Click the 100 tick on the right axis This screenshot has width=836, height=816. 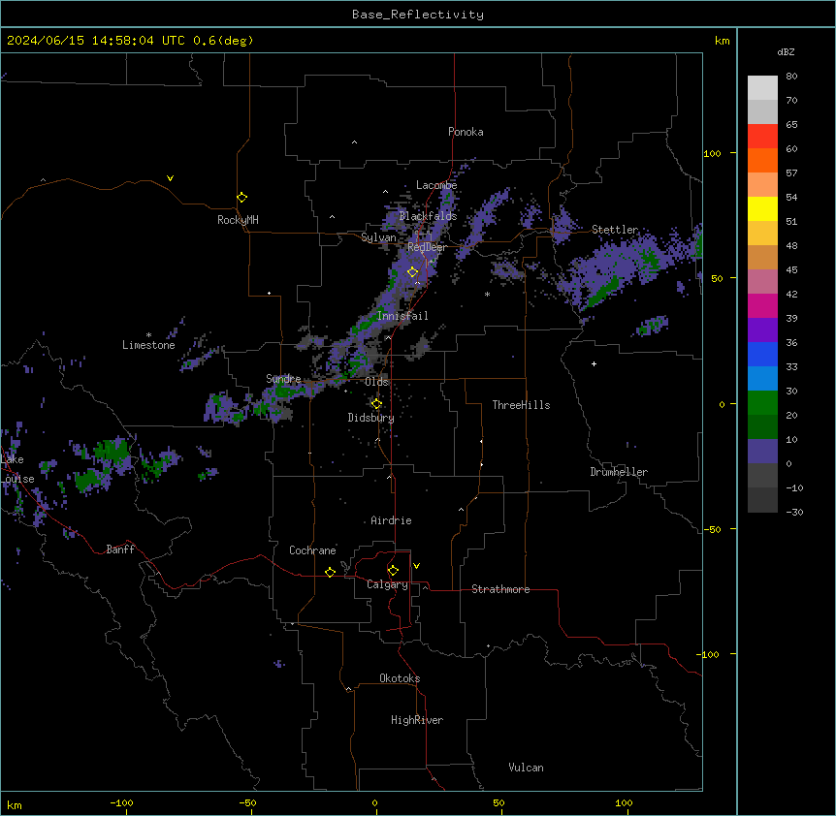pos(712,153)
